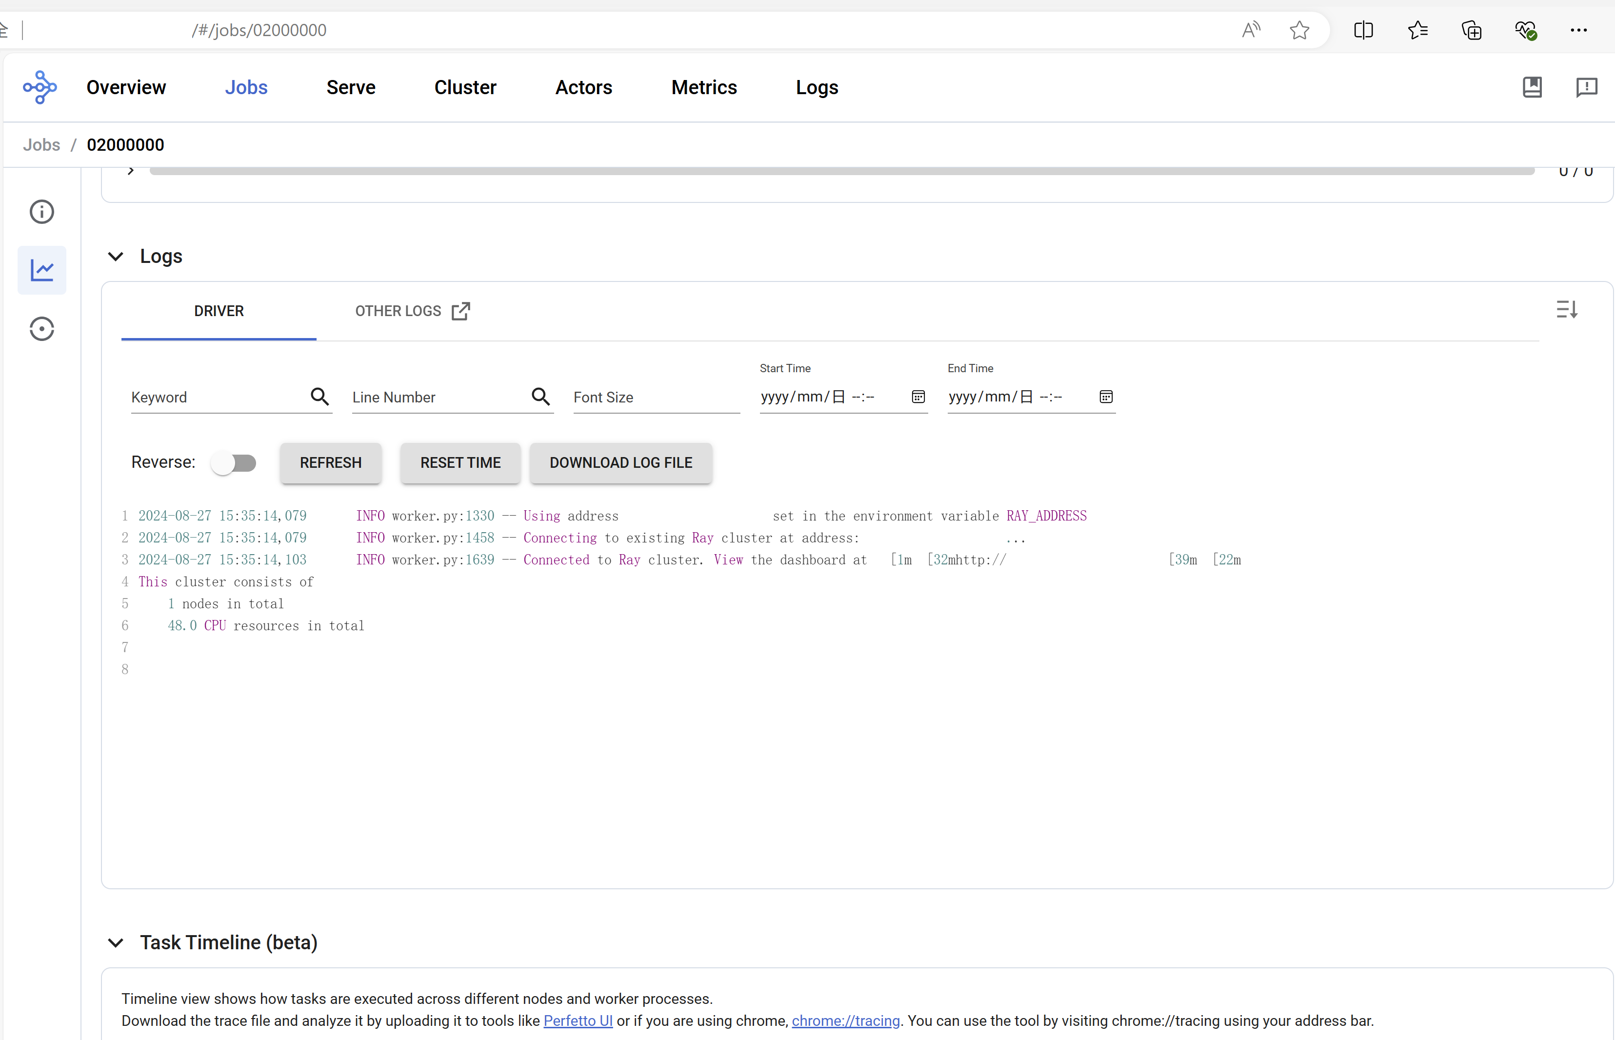Click the Ray logo icon

pyautogui.click(x=40, y=87)
